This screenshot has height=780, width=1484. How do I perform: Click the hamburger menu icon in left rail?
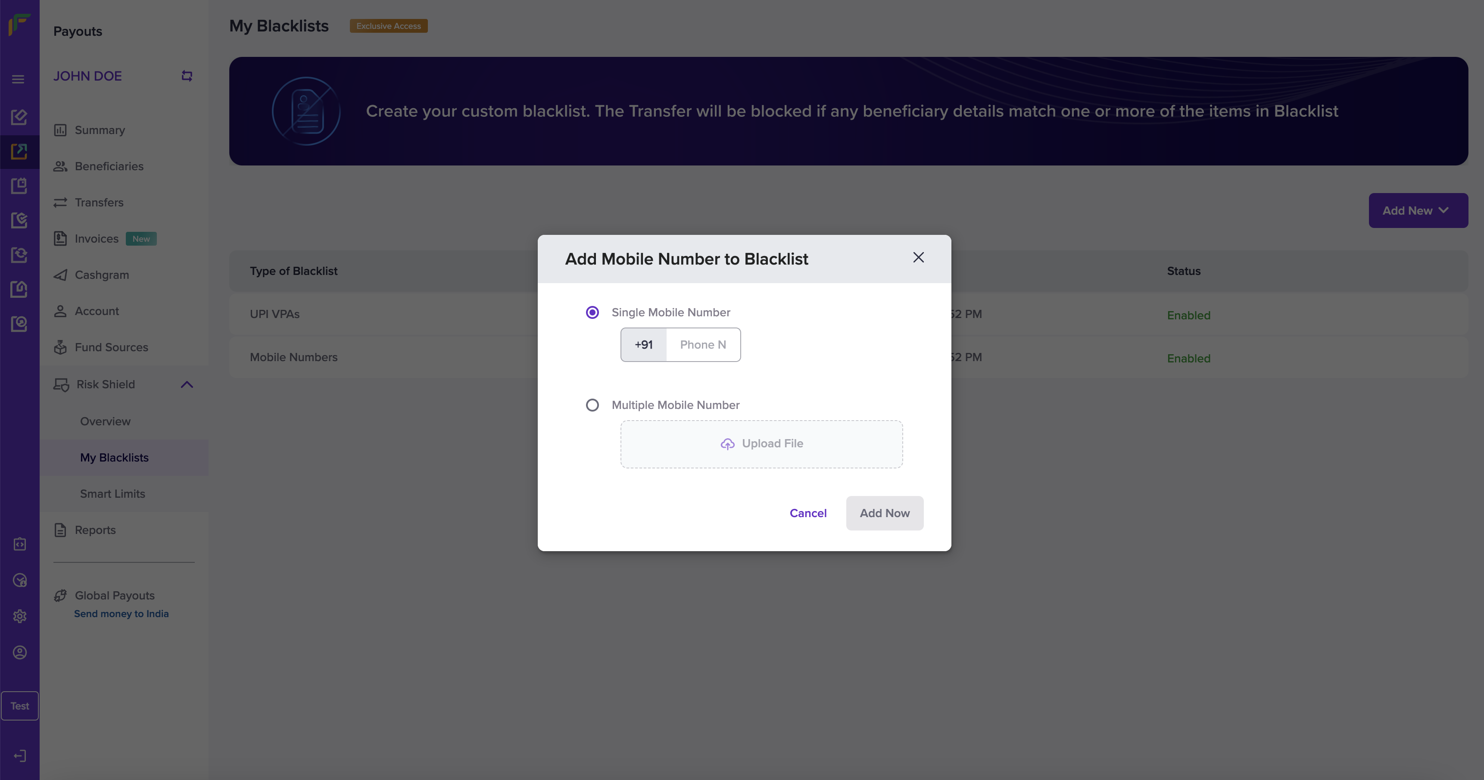pyautogui.click(x=19, y=79)
